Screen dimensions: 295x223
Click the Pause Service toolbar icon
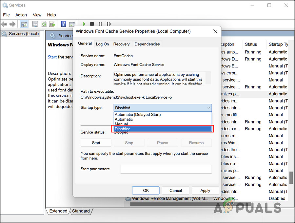point(100,24)
